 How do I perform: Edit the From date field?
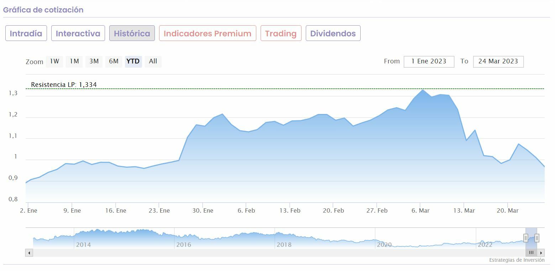coord(429,61)
